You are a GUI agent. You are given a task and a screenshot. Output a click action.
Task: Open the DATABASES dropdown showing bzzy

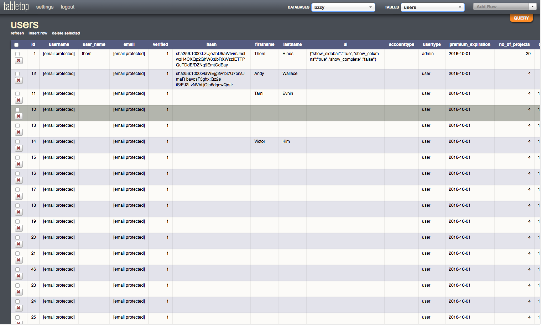(343, 7)
